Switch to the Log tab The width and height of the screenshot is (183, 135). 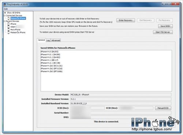pyautogui.click(x=48, y=40)
